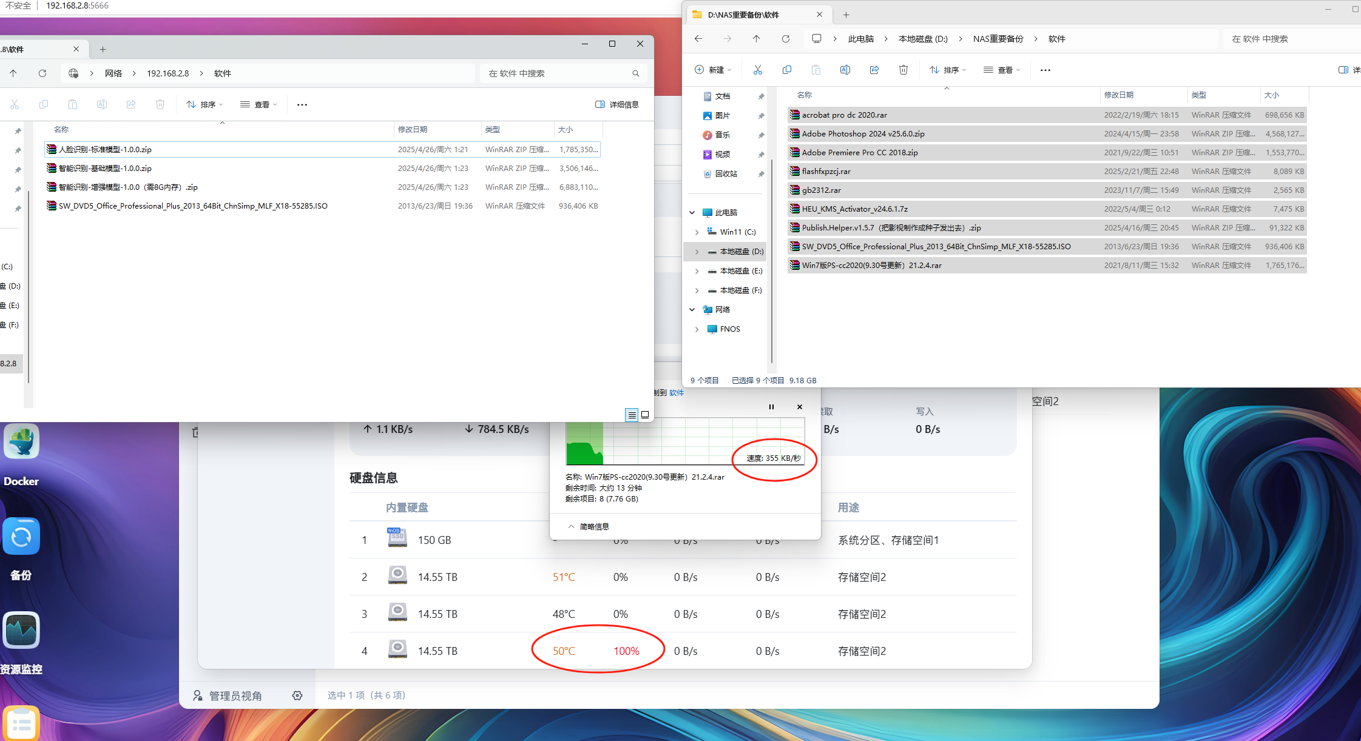This screenshot has height=741, width=1361.
Task: Click 网络 in network window breadcrumb
Action: tap(113, 73)
